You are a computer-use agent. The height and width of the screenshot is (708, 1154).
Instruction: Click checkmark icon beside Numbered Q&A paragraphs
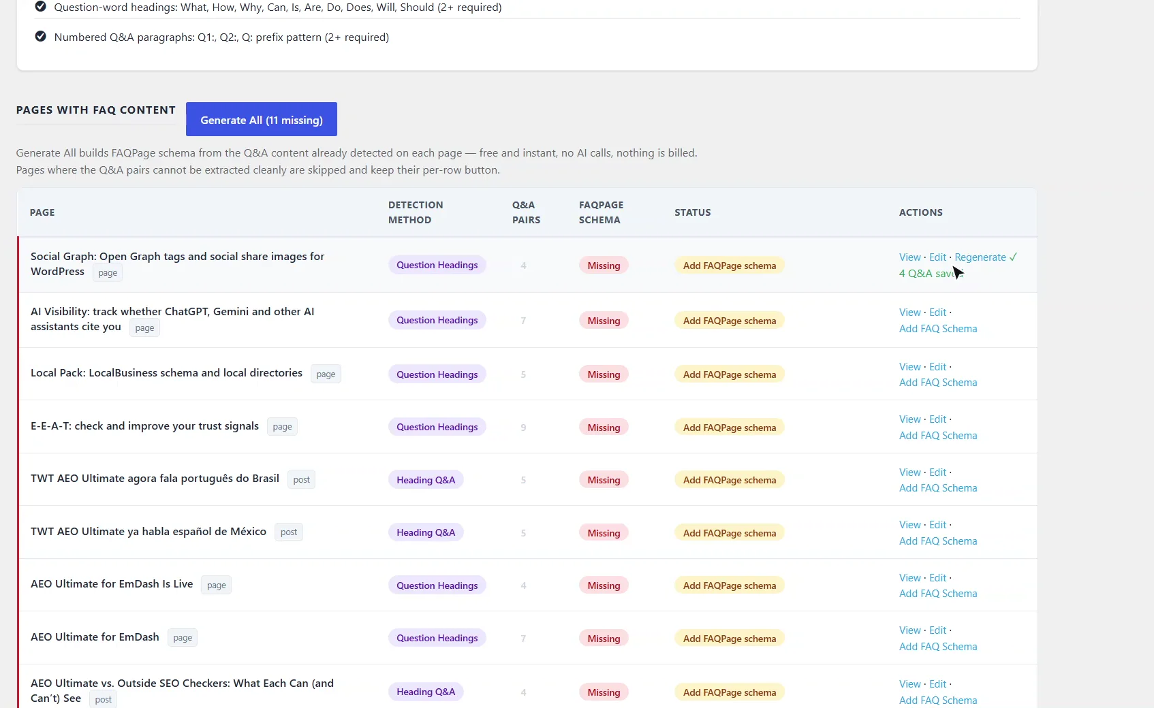point(41,37)
